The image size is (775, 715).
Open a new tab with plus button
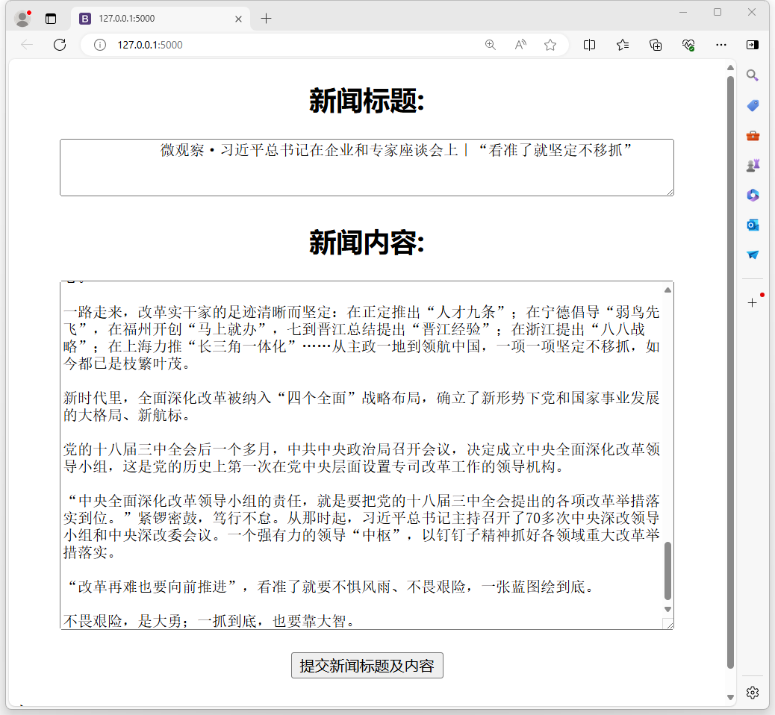coord(267,18)
